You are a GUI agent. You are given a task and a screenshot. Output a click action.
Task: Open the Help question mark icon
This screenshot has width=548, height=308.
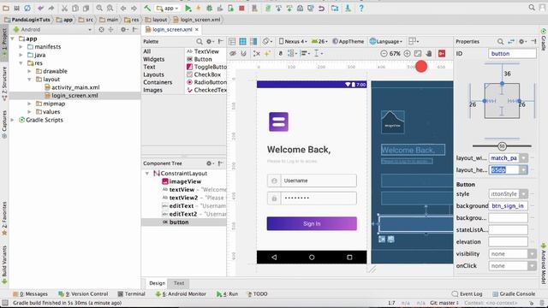(x=361, y=8)
